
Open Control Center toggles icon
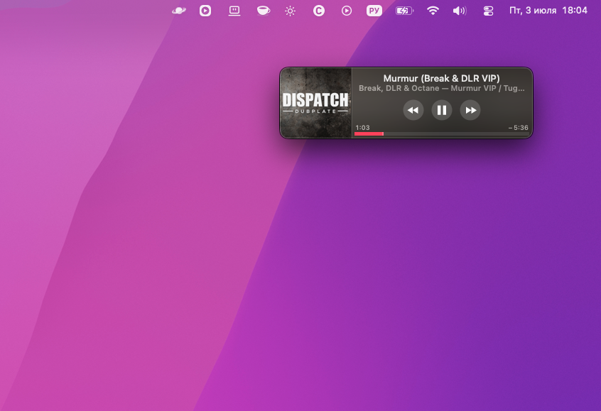click(488, 11)
